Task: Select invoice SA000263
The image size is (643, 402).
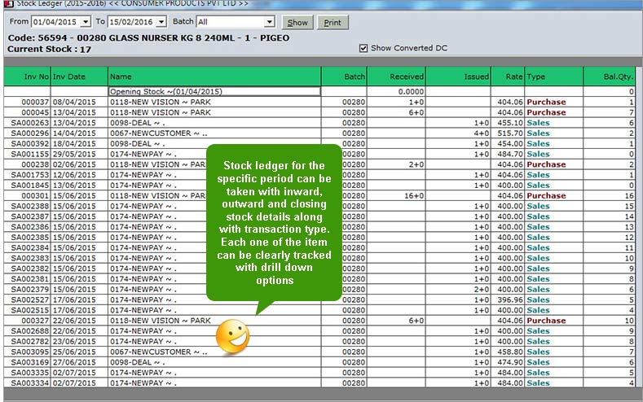Action: point(30,123)
